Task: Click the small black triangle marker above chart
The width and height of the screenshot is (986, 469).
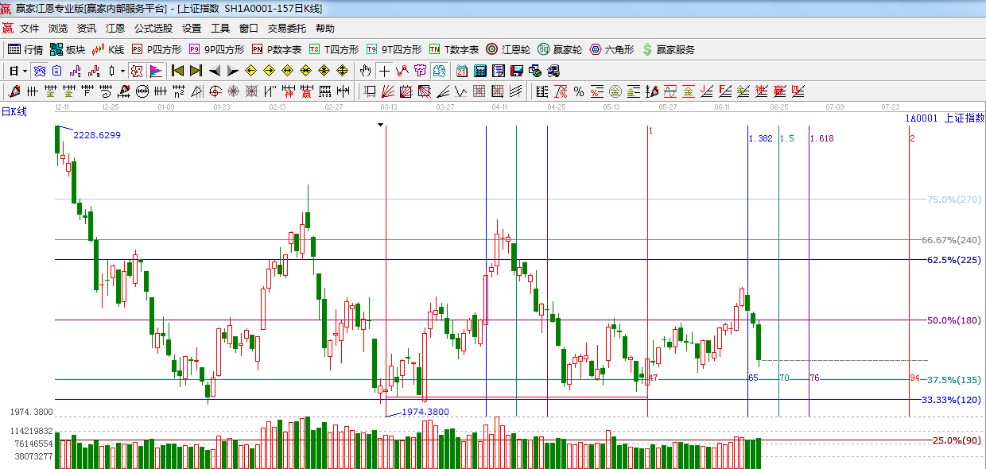Action: coord(381,125)
